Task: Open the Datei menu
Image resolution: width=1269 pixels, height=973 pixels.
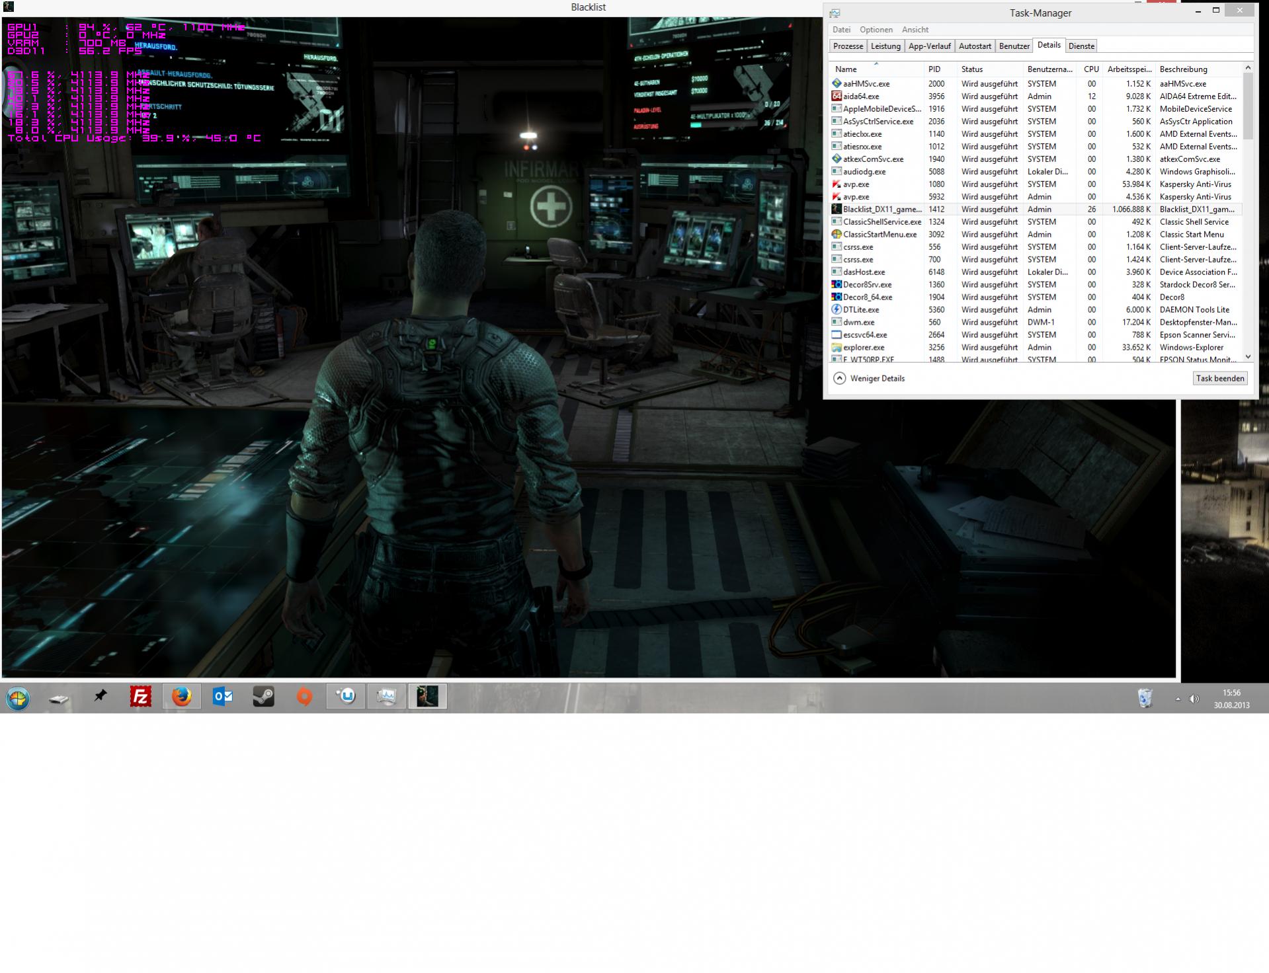Action: click(x=841, y=30)
